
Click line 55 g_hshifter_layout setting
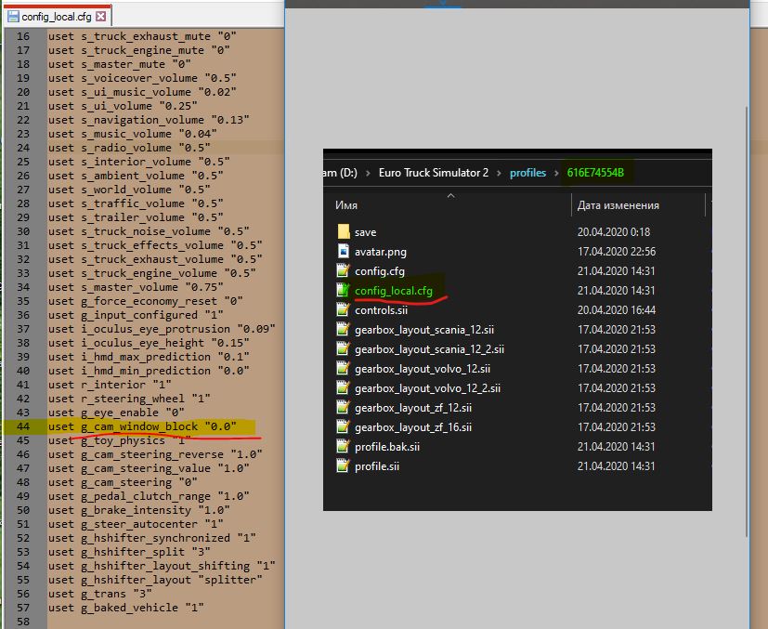(155, 580)
